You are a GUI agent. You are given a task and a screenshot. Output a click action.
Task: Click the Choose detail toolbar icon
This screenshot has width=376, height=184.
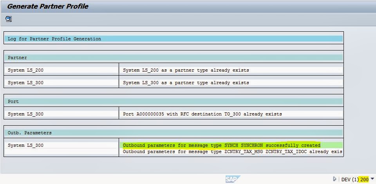(9, 19)
